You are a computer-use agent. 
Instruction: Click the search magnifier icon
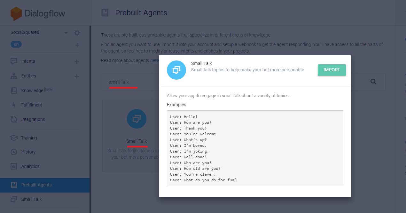(373, 82)
